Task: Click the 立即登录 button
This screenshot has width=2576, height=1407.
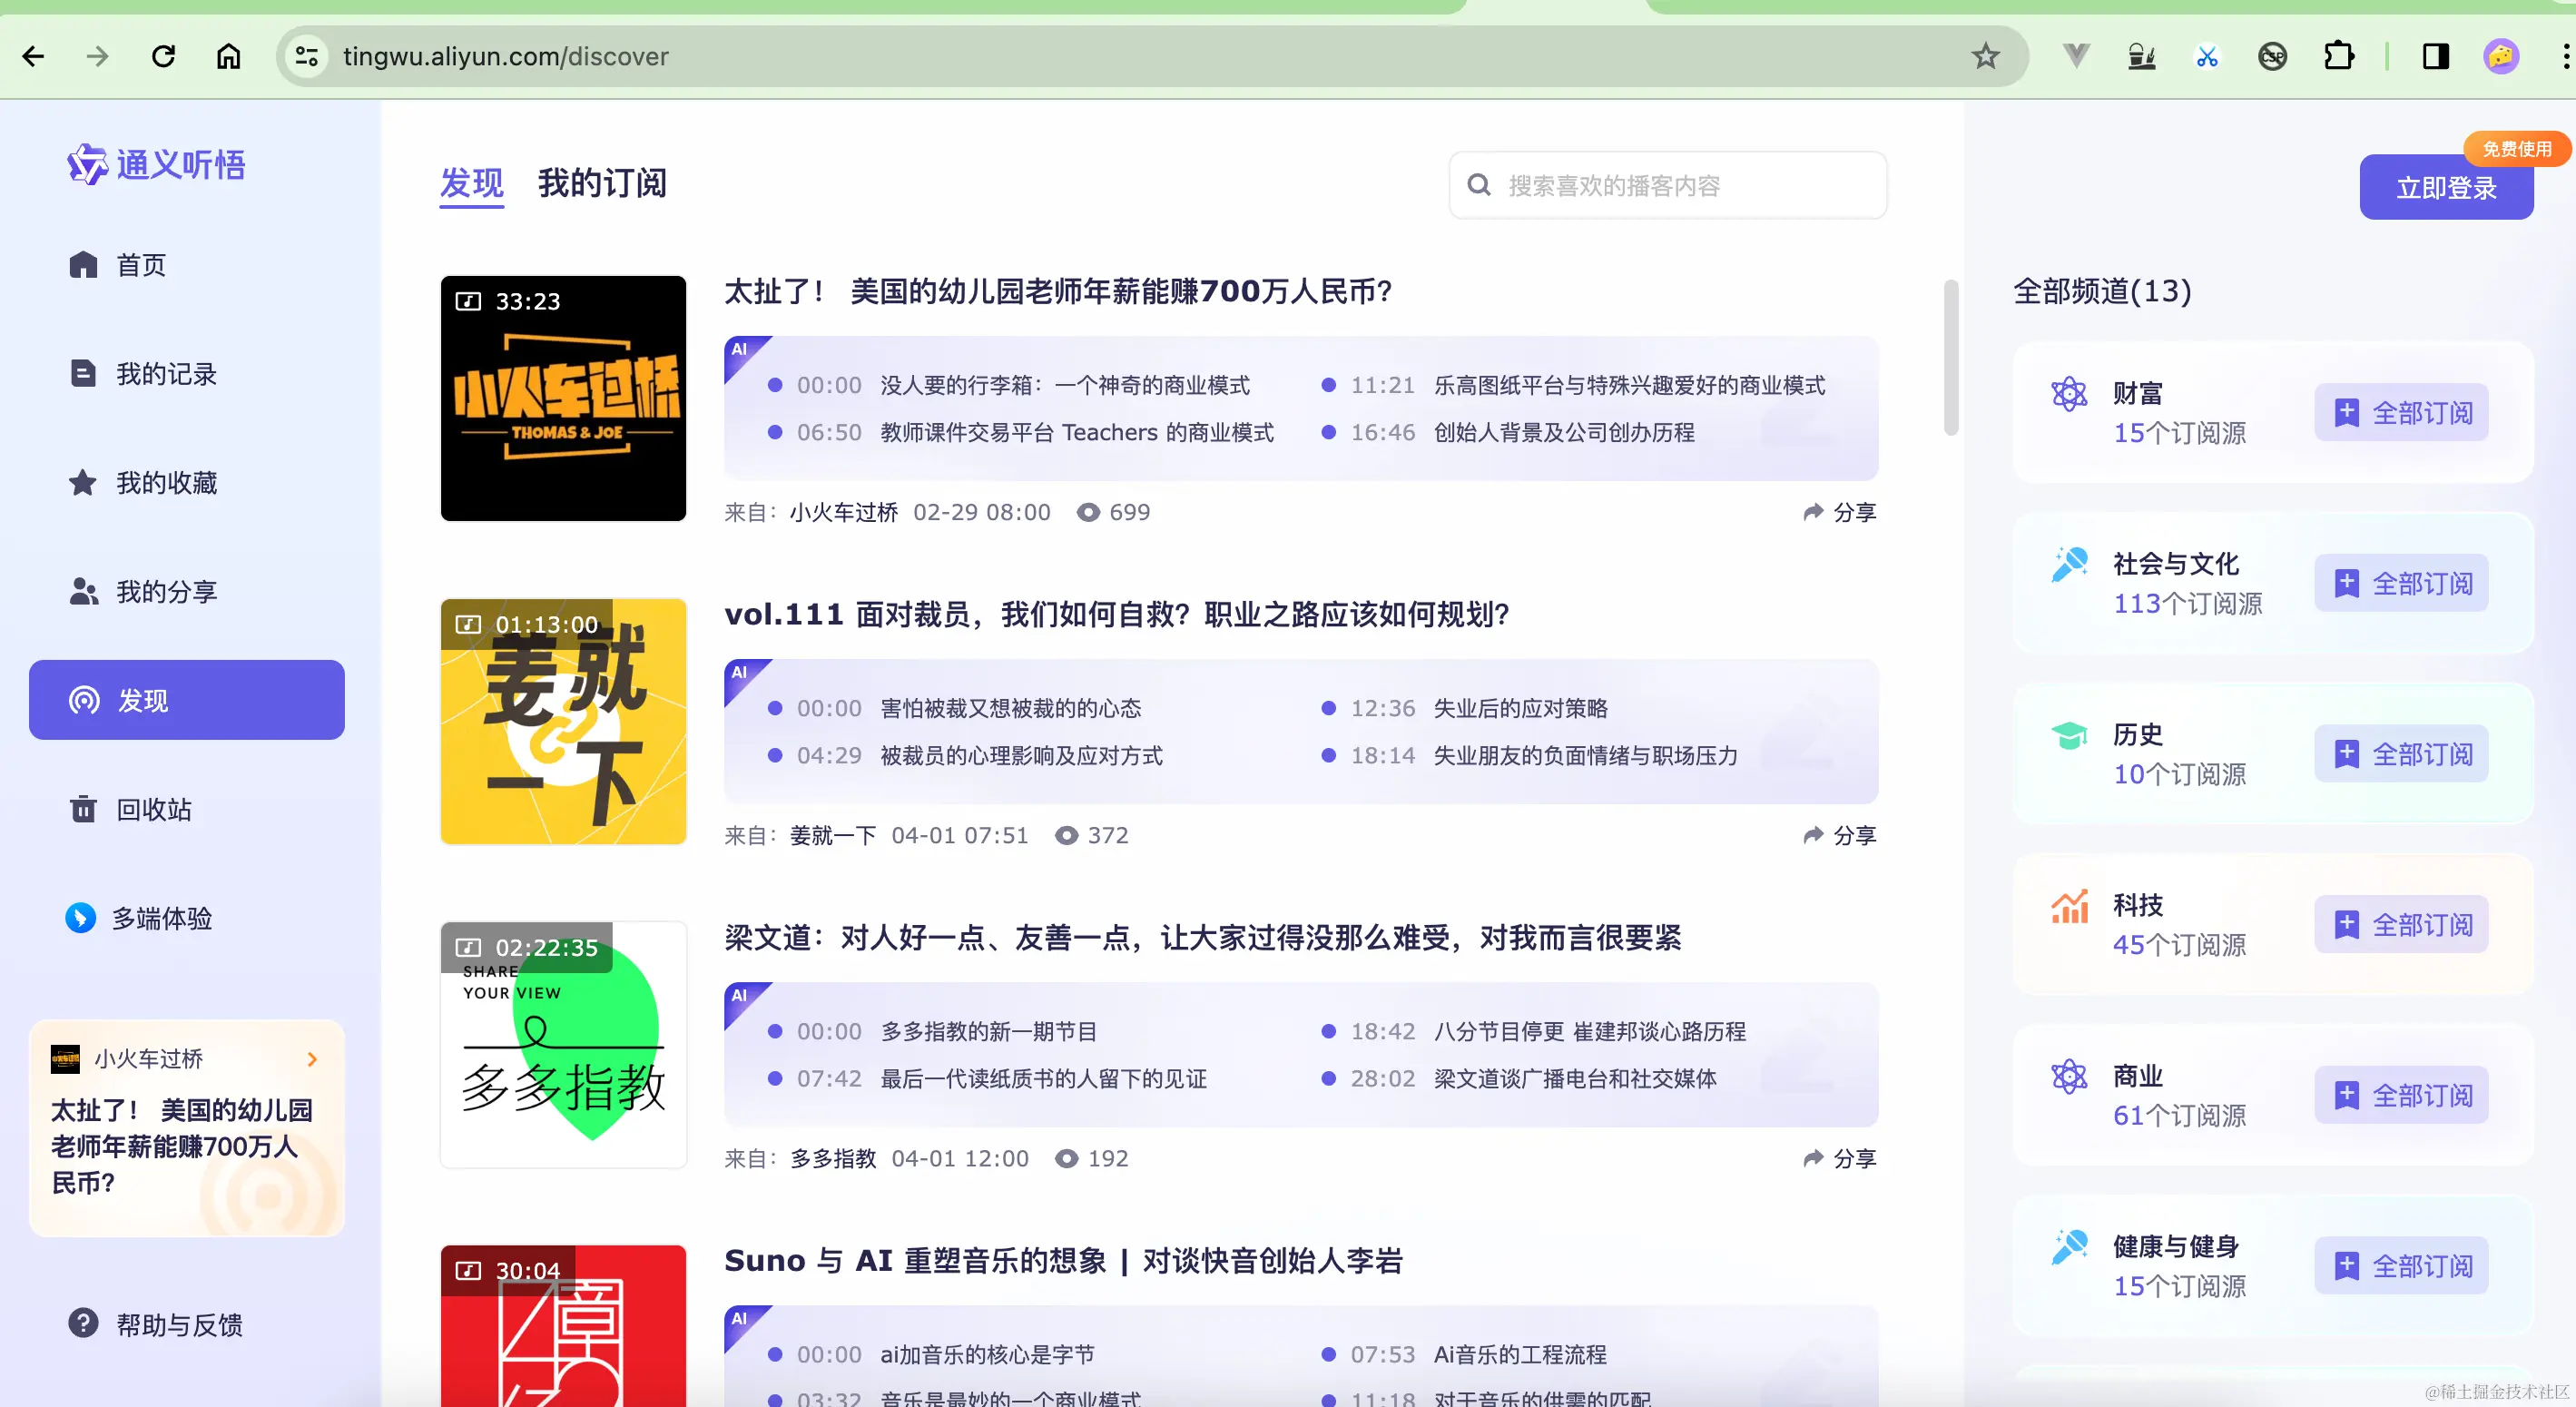Action: 2446,188
